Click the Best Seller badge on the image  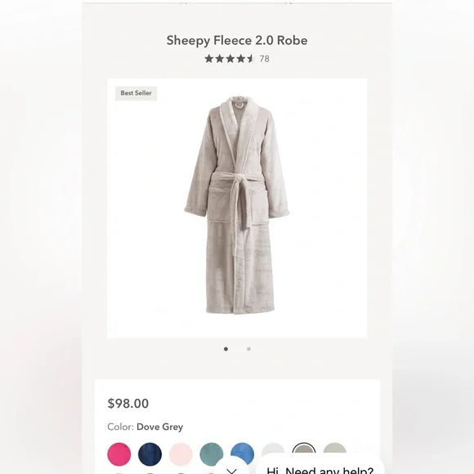click(x=136, y=93)
